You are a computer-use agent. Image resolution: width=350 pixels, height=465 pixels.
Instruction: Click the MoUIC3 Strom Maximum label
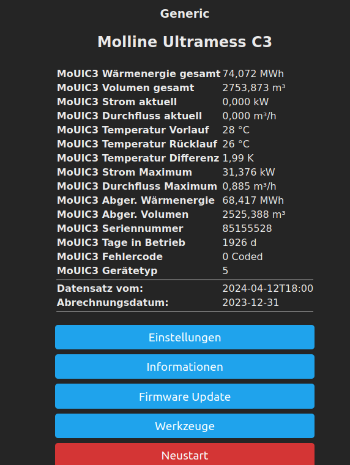[x=124, y=173]
